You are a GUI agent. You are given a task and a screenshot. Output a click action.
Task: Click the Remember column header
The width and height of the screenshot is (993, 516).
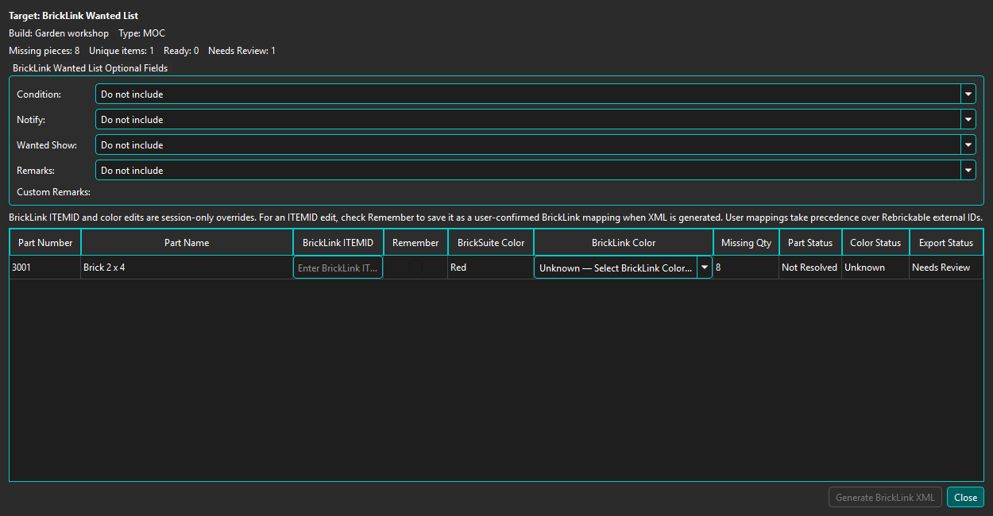coord(415,243)
